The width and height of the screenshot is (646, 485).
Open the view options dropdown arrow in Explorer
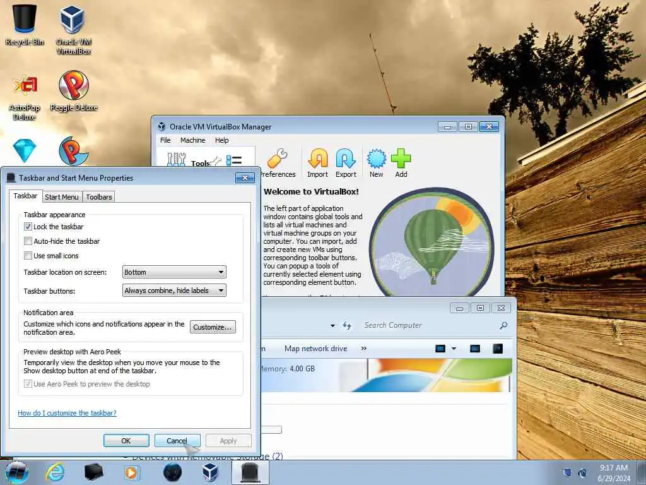(454, 349)
